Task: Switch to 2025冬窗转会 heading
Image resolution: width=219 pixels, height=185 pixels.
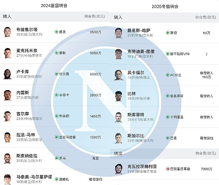Action: (x=165, y=6)
